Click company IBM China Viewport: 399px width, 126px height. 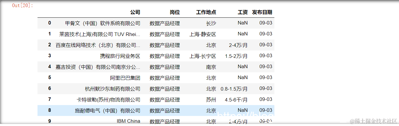[x=128, y=121]
